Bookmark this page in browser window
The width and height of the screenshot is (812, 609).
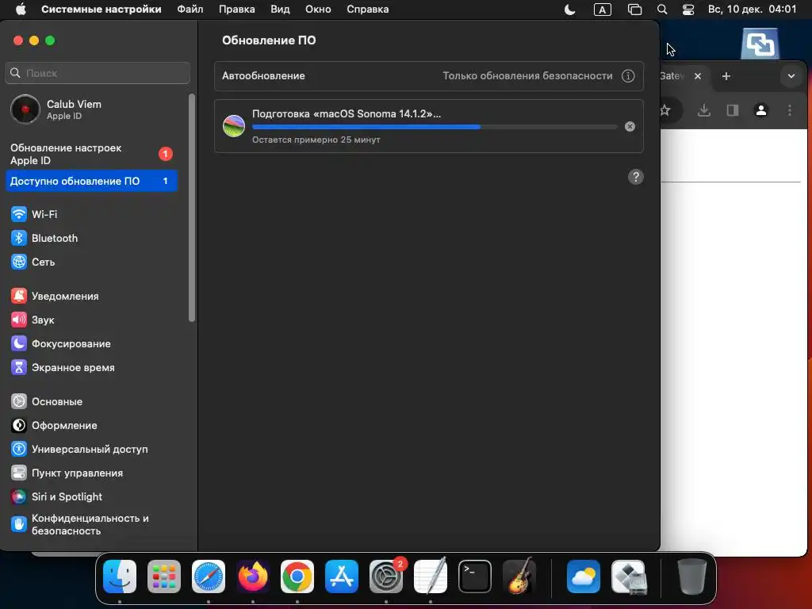point(665,109)
